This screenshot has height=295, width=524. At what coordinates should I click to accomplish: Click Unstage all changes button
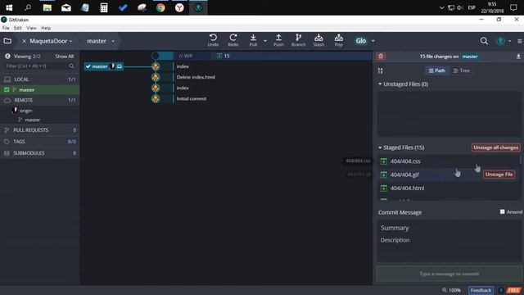pyautogui.click(x=495, y=147)
